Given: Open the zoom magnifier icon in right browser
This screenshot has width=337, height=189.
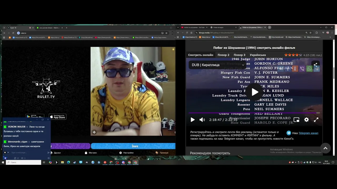Looking at the screenshot, I should click(306, 33).
